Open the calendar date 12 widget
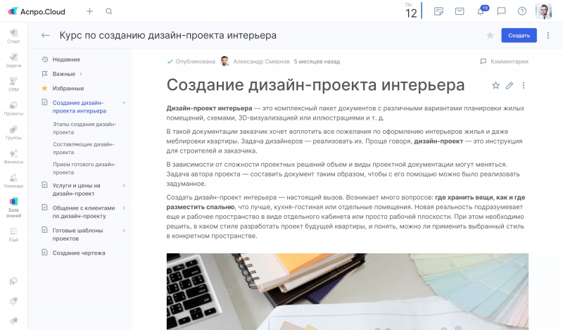Image resolution: width=563 pixels, height=330 pixels. pyautogui.click(x=412, y=11)
